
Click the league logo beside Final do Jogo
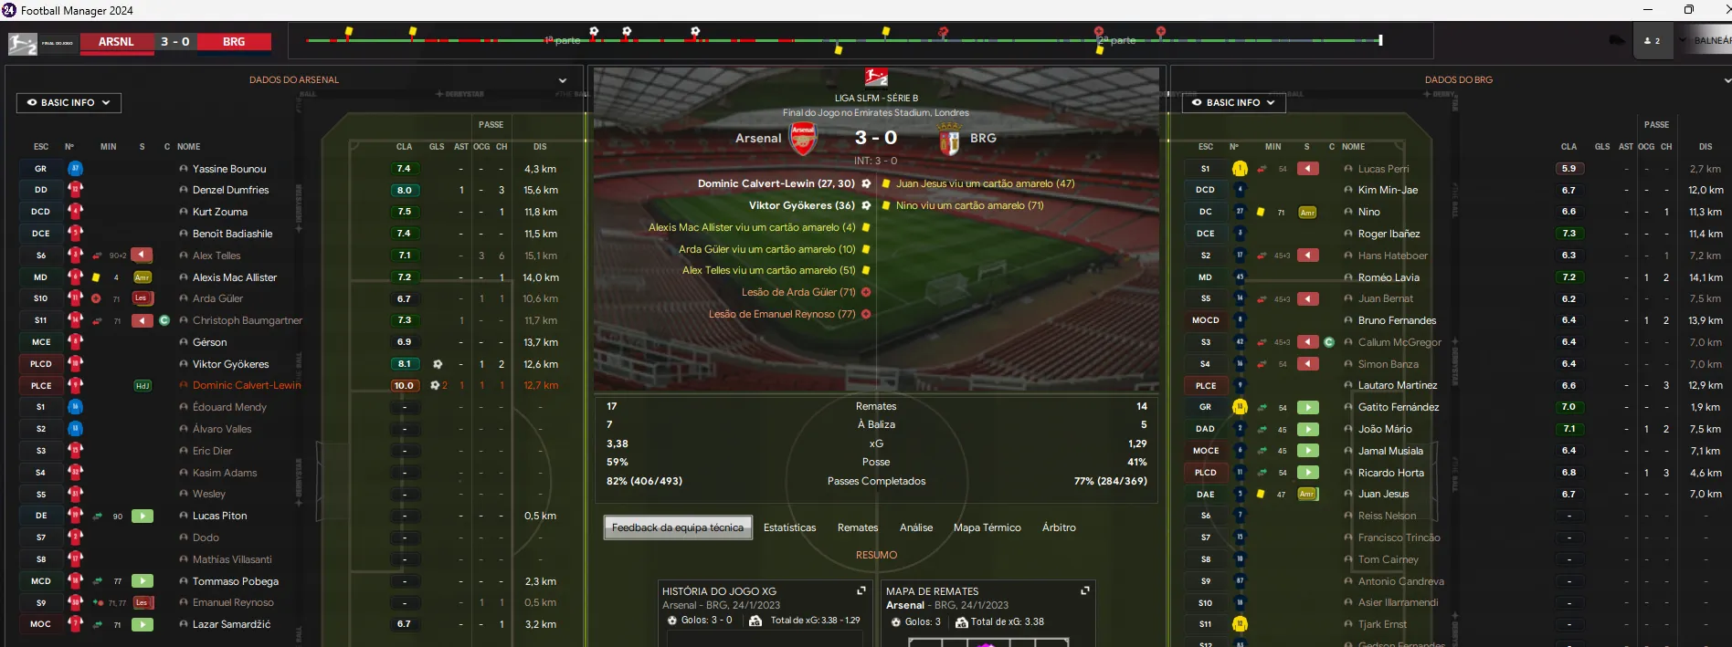point(876,78)
